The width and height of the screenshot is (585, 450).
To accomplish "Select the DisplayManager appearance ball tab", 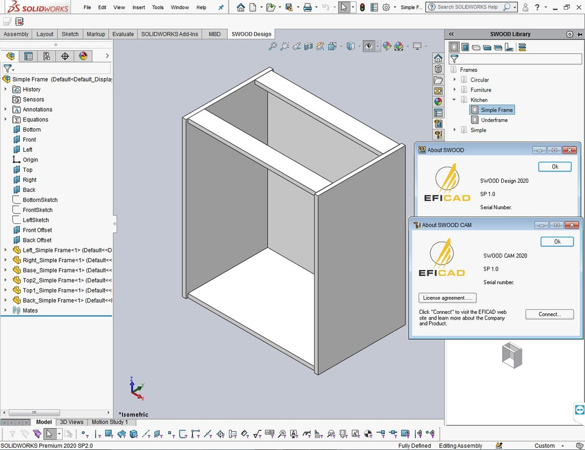I will (x=83, y=56).
